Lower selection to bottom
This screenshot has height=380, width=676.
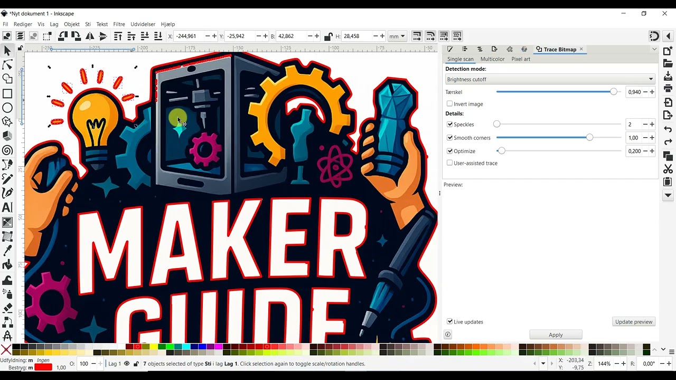[x=158, y=36]
